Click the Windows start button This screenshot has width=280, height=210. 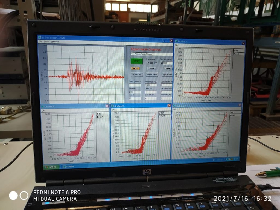click(x=51, y=167)
